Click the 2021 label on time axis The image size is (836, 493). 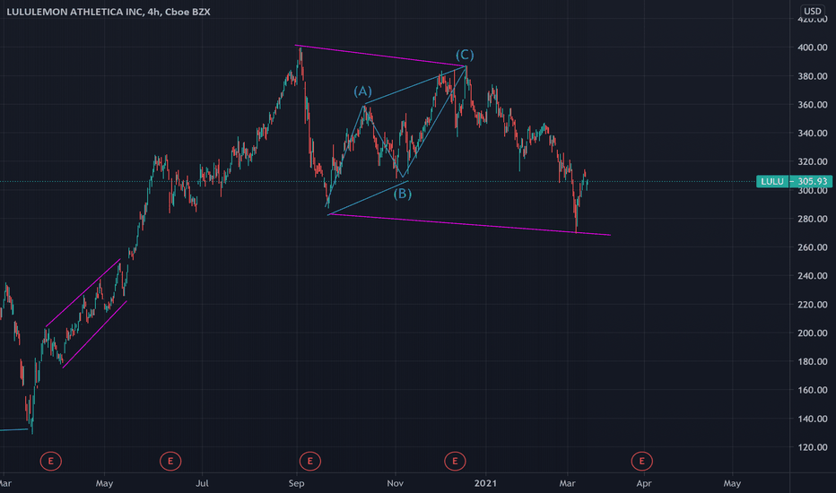(x=485, y=483)
